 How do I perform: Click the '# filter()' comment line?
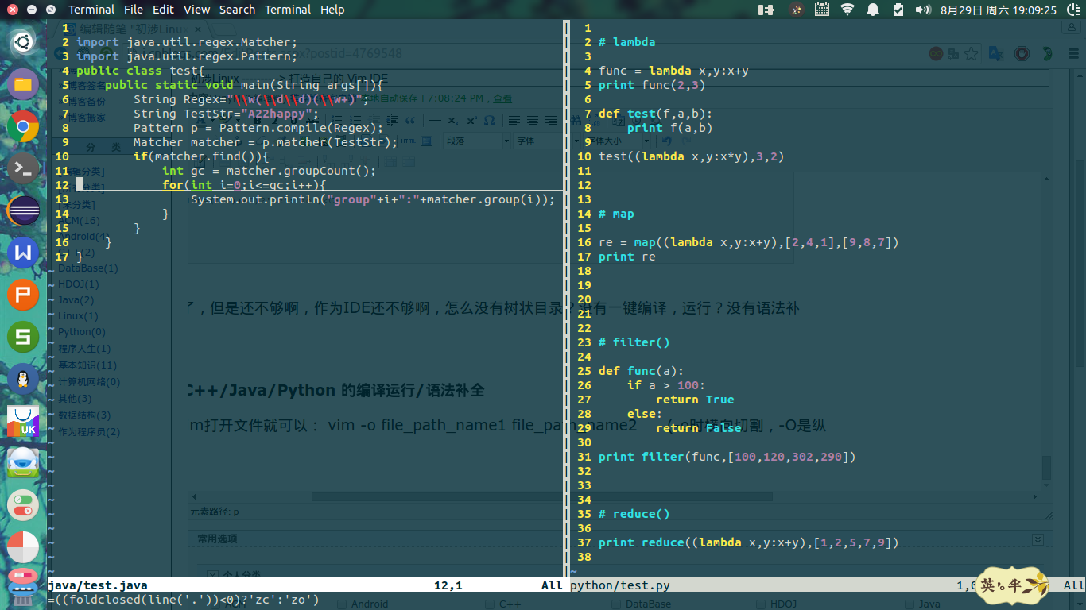click(634, 342)
